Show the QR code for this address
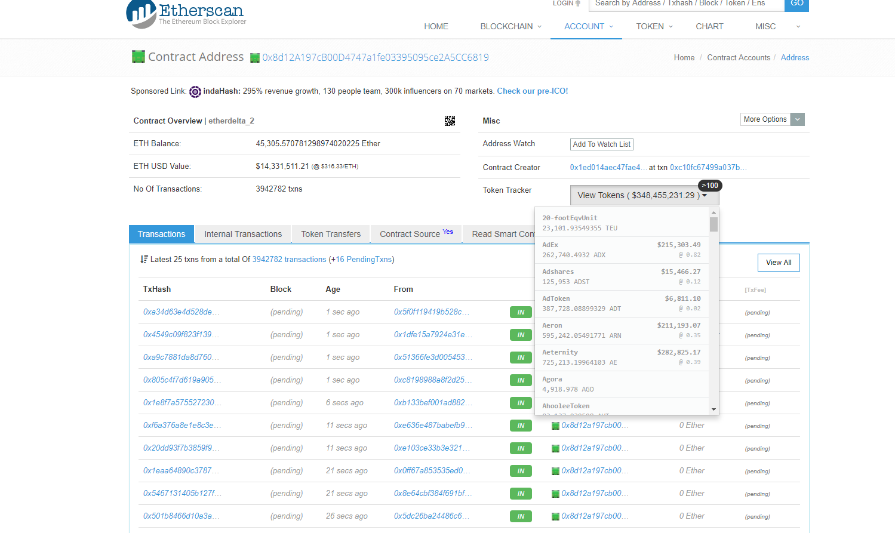Viewport: 895px width, 533px height. 450,121
